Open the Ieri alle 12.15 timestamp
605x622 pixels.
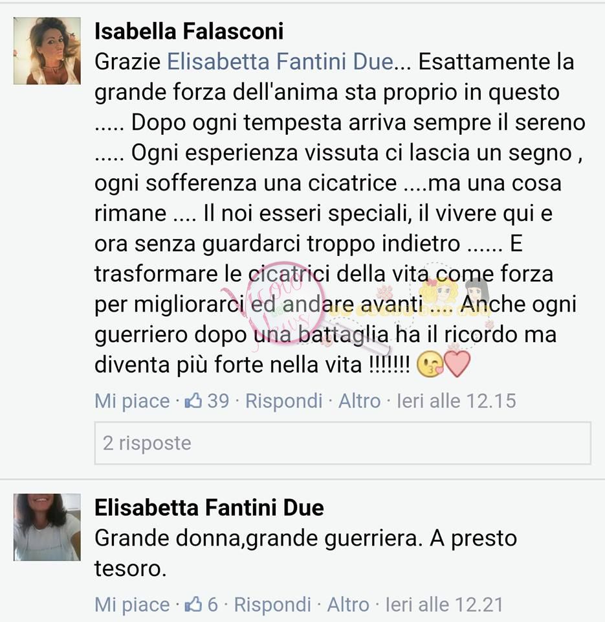[456, 401]
